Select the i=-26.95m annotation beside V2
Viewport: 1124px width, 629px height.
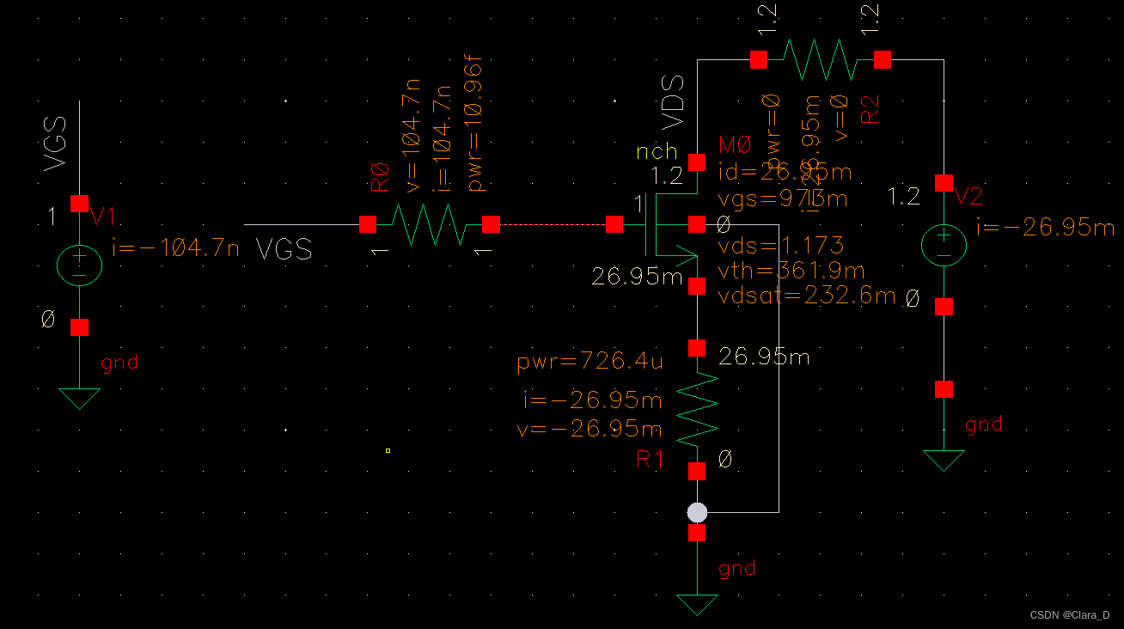1046,228
